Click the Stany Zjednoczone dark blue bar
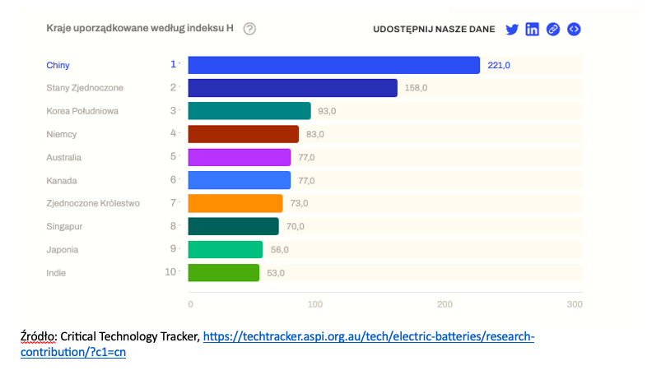 [292, 88]
